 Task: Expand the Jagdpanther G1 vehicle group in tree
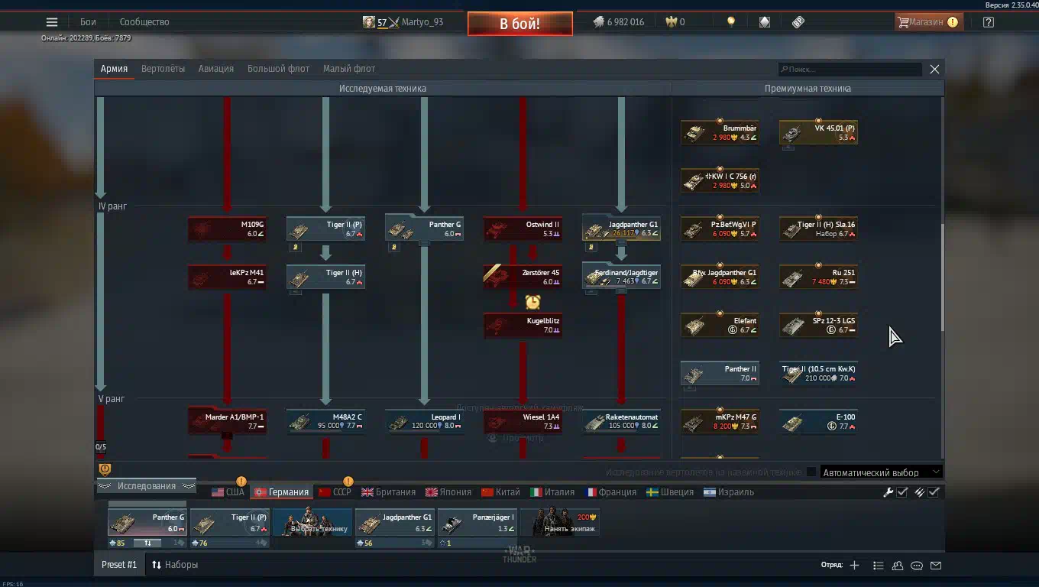622,243
